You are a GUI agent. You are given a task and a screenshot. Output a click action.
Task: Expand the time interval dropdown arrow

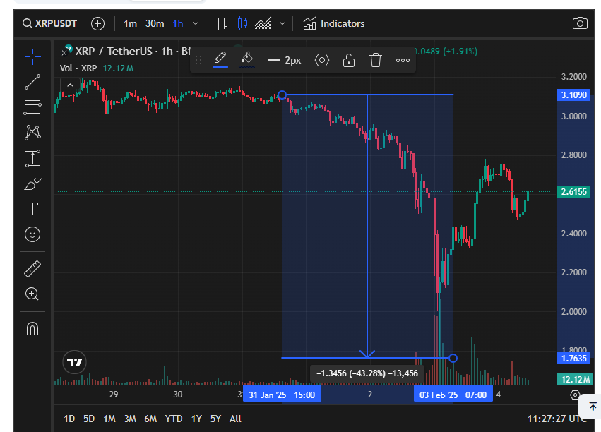[196, 23]
